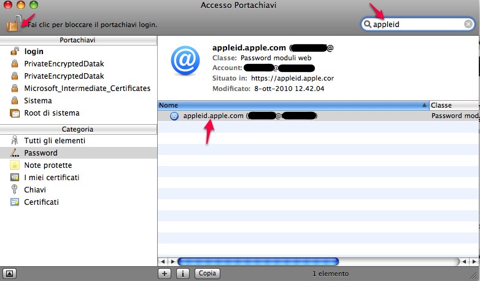
Task: Click the key icon beside Chiavi
Action: 14,189
